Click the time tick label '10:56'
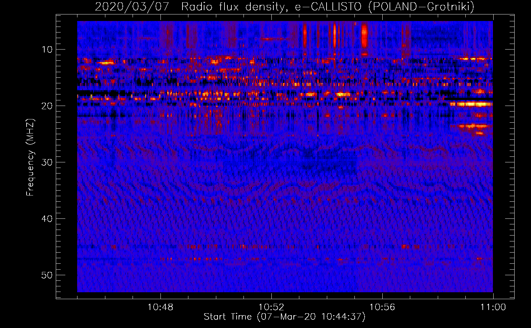The height and width of the screenshot is (328, 531). point(382,307)
